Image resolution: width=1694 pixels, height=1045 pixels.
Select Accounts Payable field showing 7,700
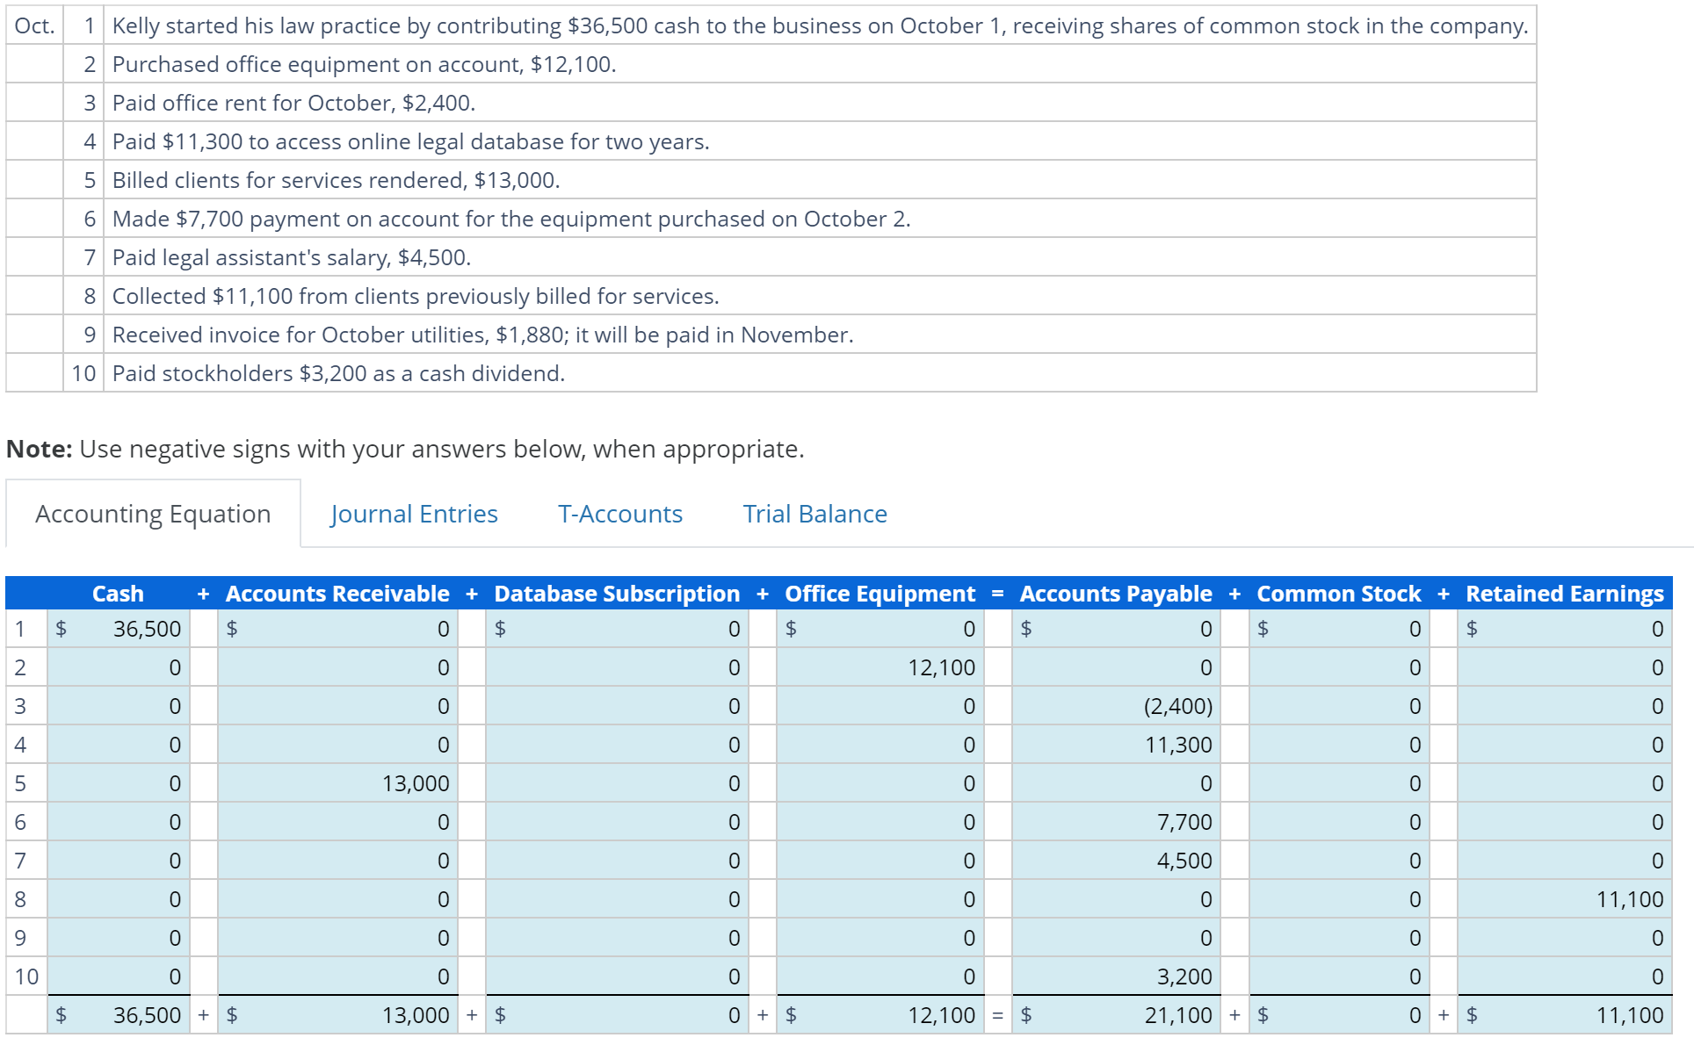tap(1117, 822)
